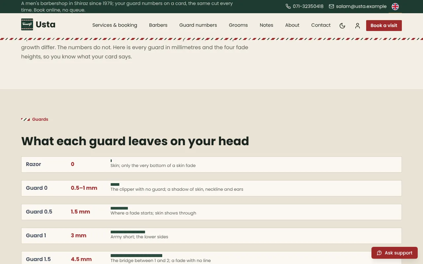Open the Notes section
Image resolution: width=423 pixels, height=264 pixels.
point(266,25)
